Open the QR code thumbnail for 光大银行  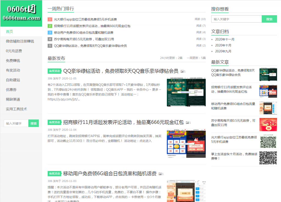pyautogui.click(x=268, y=141)
